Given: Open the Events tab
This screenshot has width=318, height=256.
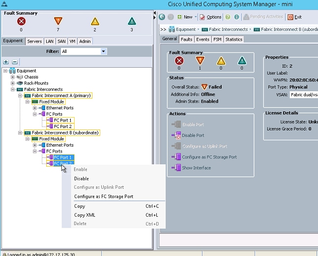Looking at the screenshot, I should click(x=202, y=39).
